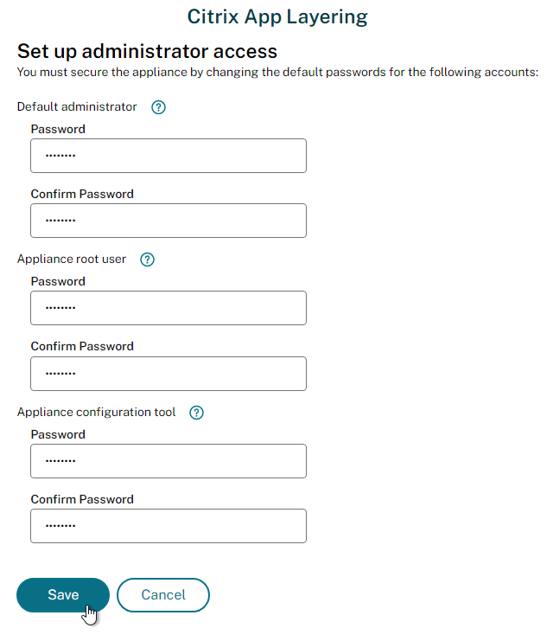This screenshot has height=641, width=547.
Task: Click the Appliance configuration tool section label
Action: (97, 412)
